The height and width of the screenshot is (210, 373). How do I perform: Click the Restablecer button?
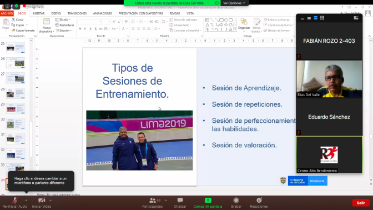coord(65,25)
